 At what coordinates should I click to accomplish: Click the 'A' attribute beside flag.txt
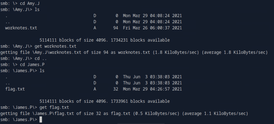click(95, 89)
